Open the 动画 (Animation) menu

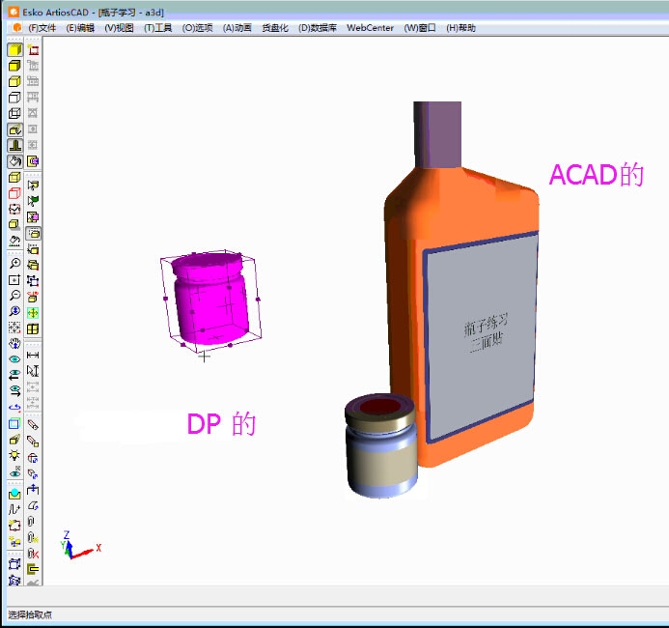coord(237,28)
